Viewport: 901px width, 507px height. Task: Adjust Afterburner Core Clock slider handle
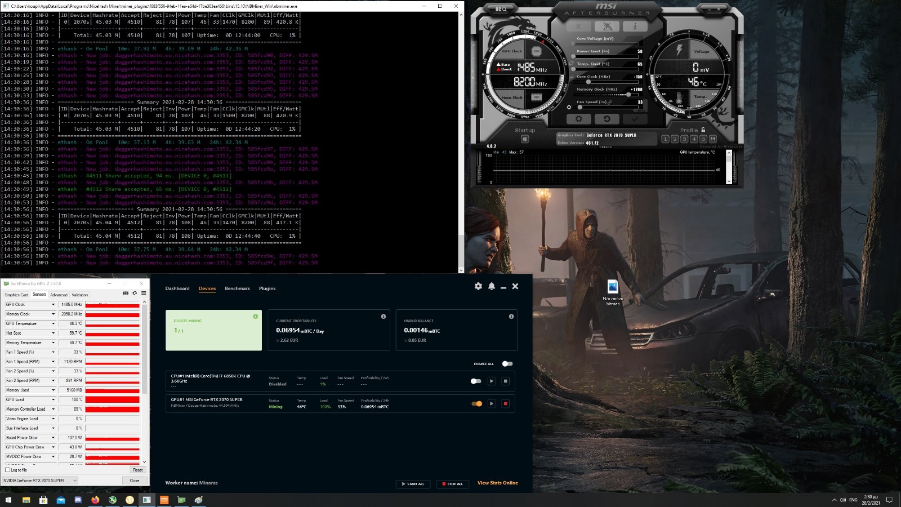(x=588, y=82)
